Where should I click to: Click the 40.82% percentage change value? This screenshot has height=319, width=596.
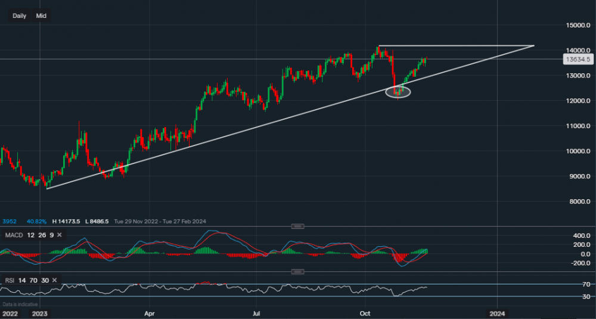point(36,221)
